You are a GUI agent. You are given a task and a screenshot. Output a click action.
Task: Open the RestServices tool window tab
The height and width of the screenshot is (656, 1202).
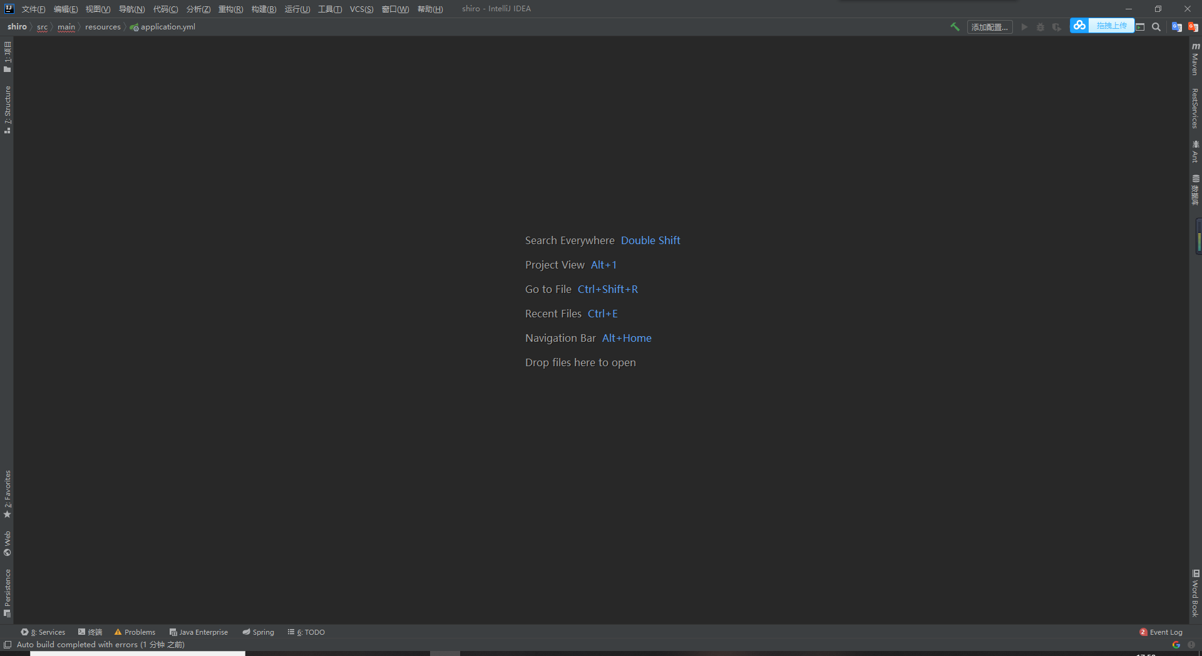tap(1195, 108)
